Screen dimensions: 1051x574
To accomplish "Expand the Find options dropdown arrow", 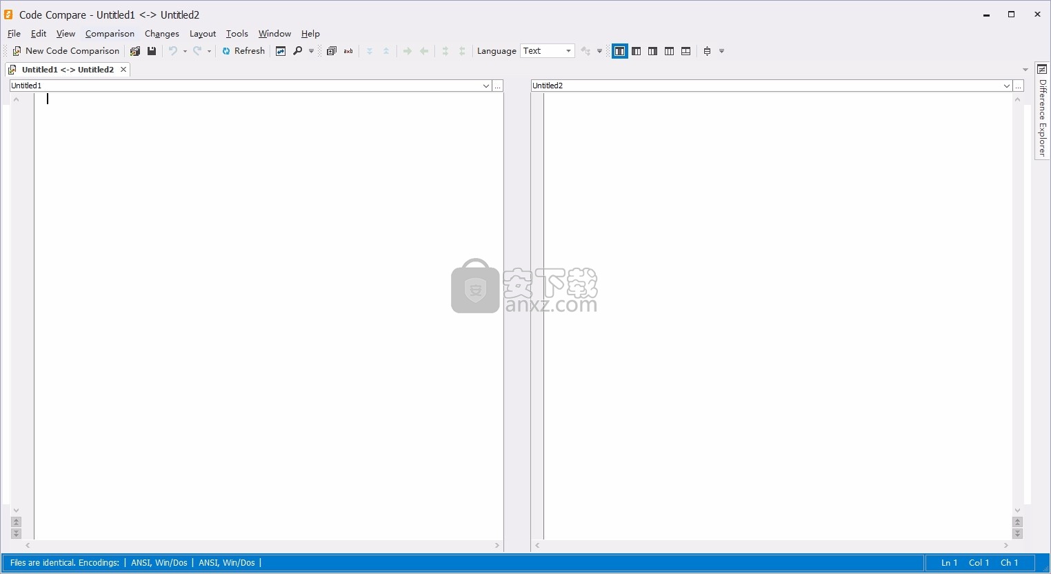I will click(311, 51).
